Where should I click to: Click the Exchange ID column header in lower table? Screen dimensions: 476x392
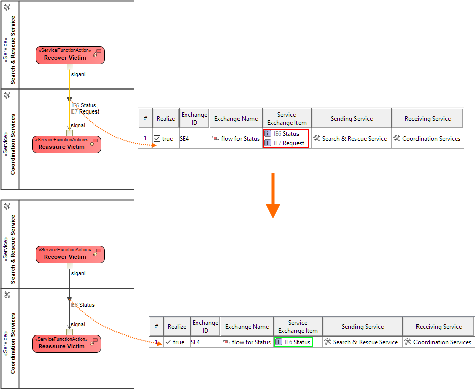coord(206,327)
